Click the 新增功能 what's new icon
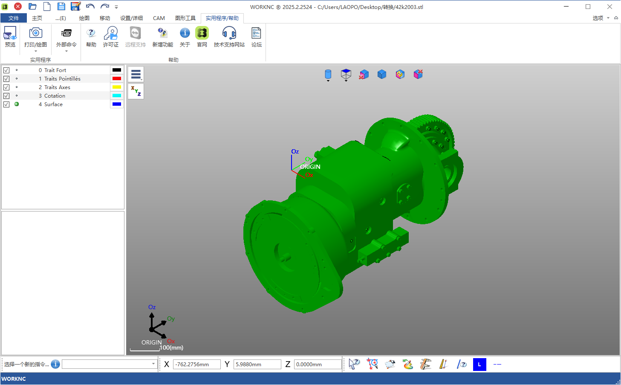The height and width of the screenshot is (385, 621). [162, 33]
